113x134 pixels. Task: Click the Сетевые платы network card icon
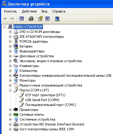(x=16, y=115)
